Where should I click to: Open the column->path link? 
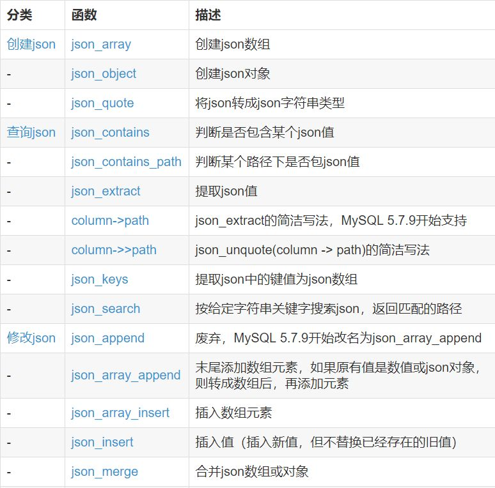110,220
